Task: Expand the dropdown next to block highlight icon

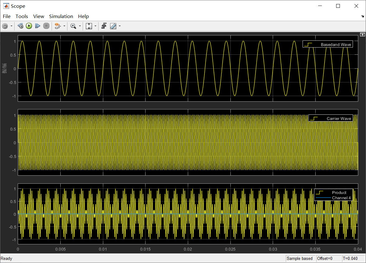Action: click(64, 26)
